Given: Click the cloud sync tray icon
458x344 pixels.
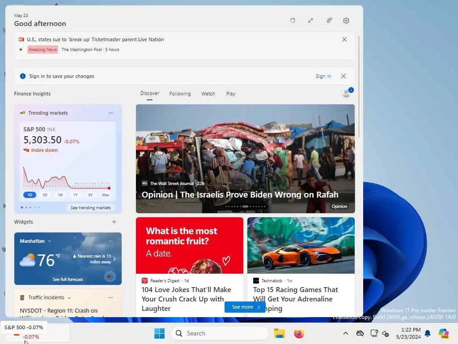Looking at the screenshot, I should click(x=360, y=333).
